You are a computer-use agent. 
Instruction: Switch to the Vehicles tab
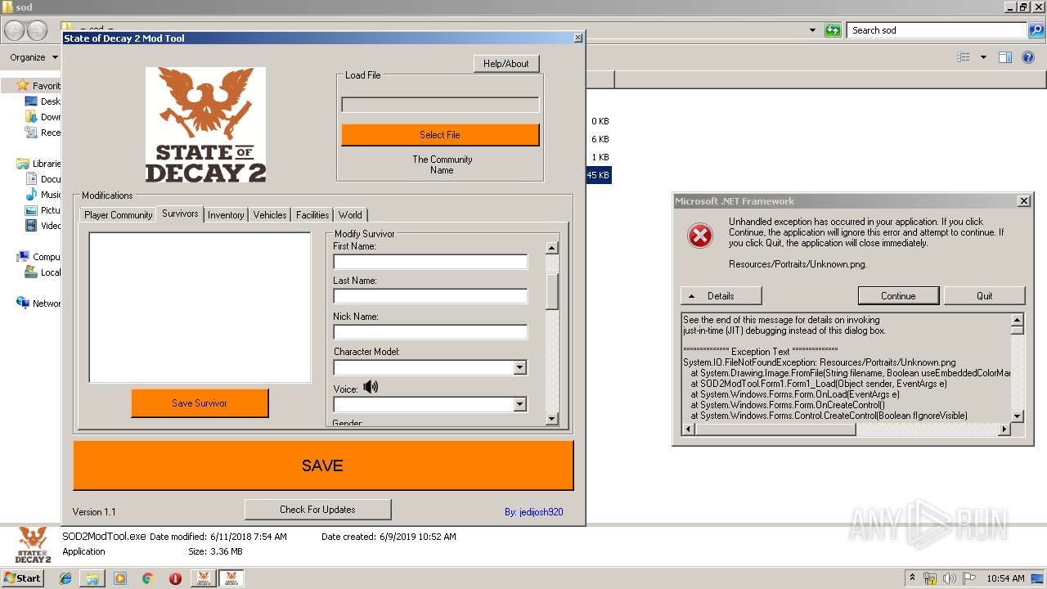270,215
